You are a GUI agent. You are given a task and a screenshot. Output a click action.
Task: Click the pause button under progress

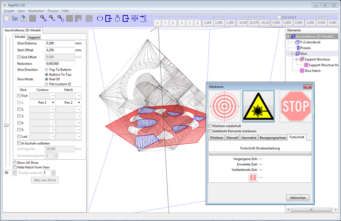253,177
